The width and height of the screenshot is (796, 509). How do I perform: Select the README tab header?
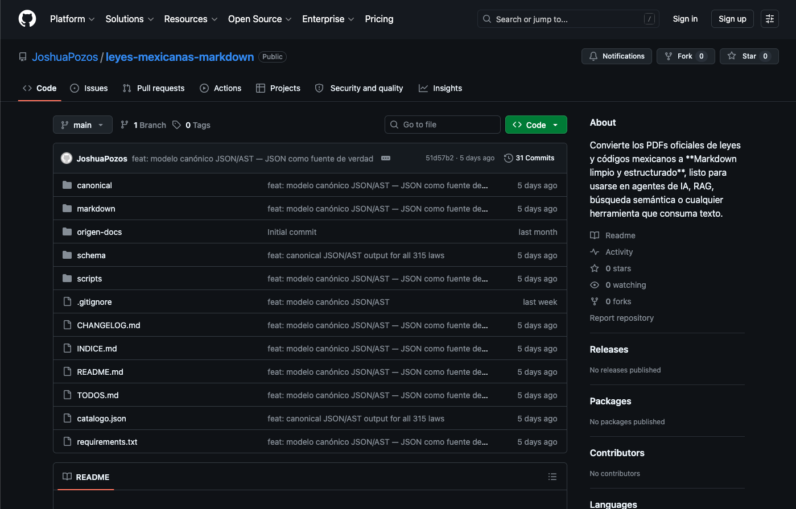[x=86, y=477]
